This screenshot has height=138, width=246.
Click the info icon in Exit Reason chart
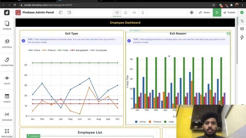129,41
